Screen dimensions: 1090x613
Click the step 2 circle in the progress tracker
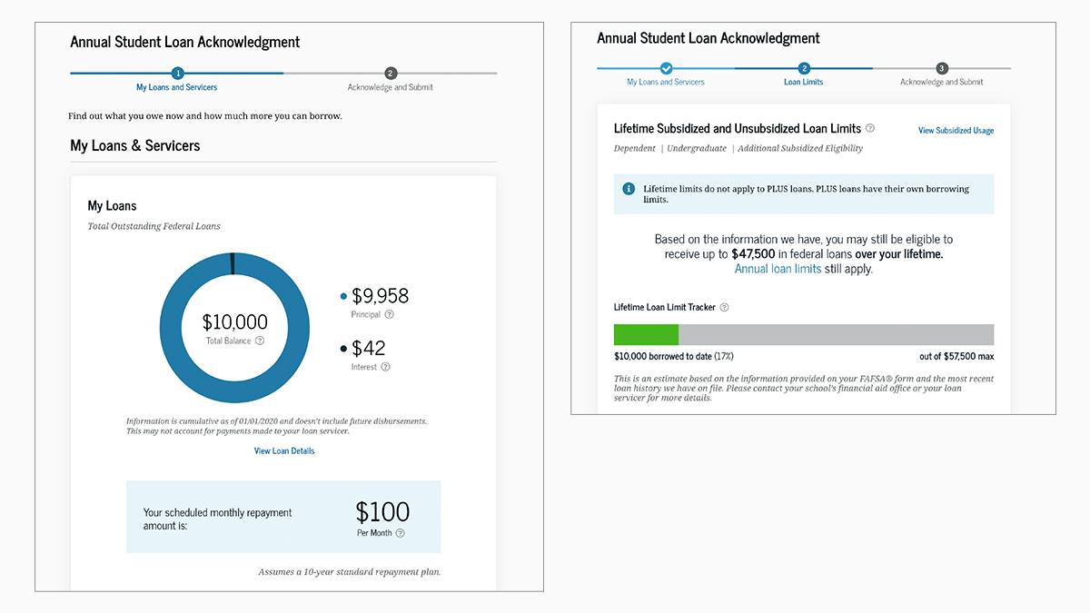805,67
